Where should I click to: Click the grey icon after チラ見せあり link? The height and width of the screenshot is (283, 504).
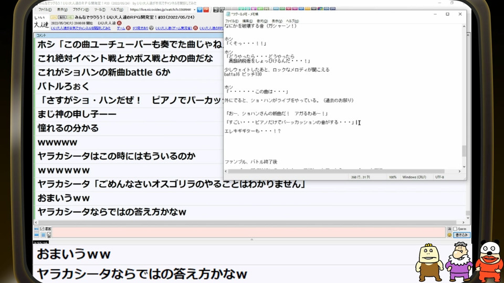pyautogui.click(x=151, y=28)
